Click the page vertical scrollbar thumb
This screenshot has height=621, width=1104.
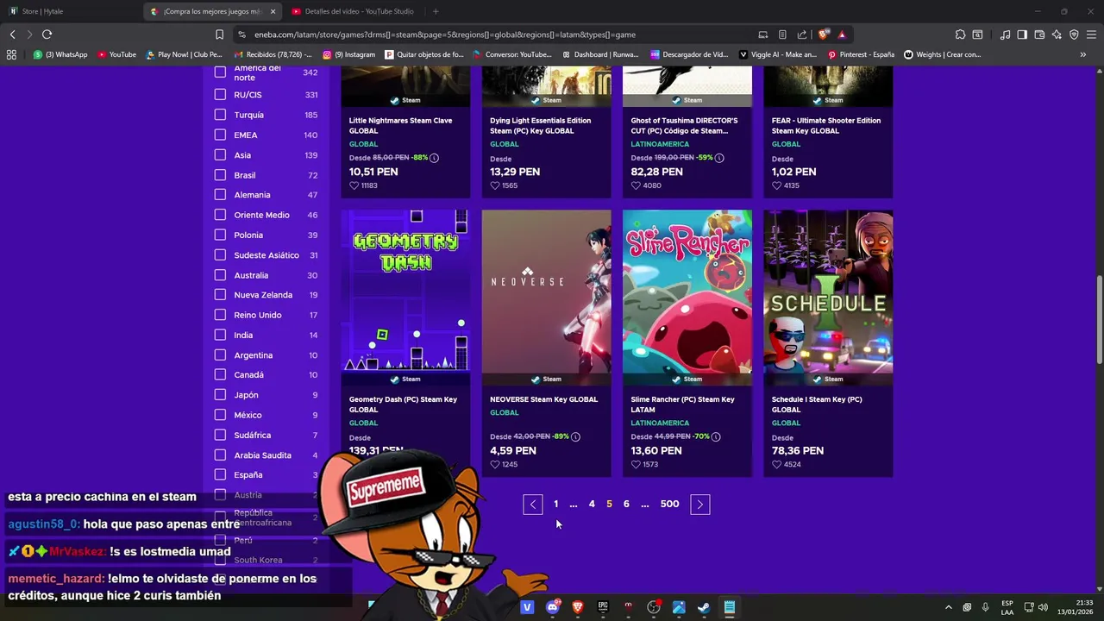coord(1099,319)
